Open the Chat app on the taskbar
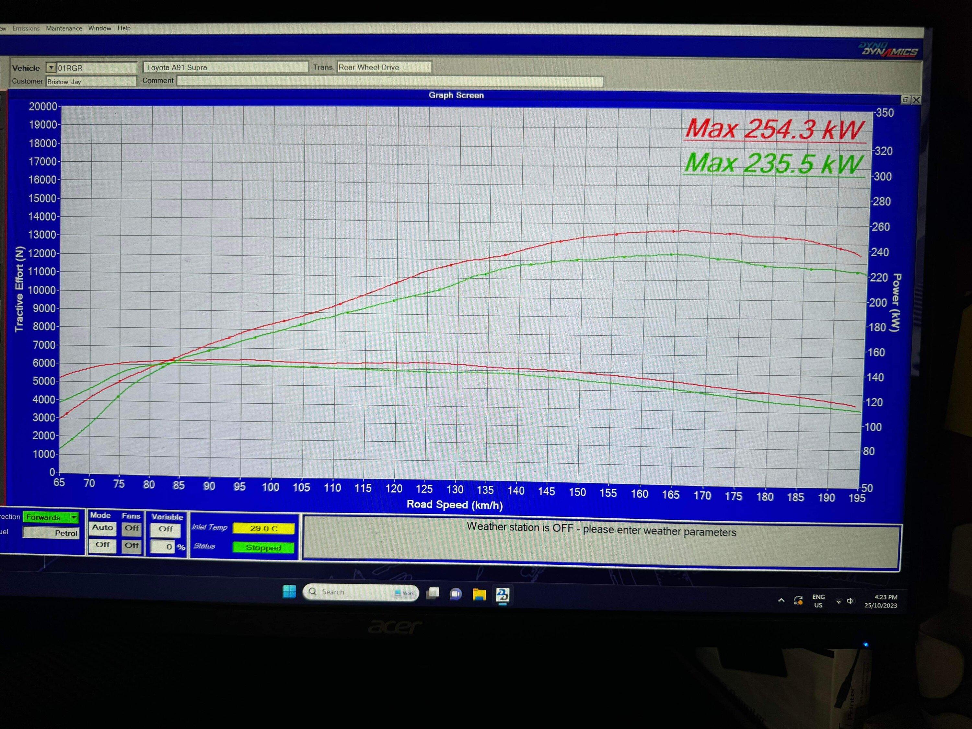Image resolution: width=972 pixels, height=729 pixels. point(456,594)
